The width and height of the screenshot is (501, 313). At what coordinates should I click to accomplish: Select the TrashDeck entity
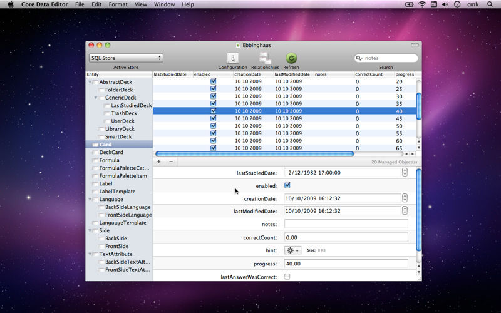tap(124, 113)
